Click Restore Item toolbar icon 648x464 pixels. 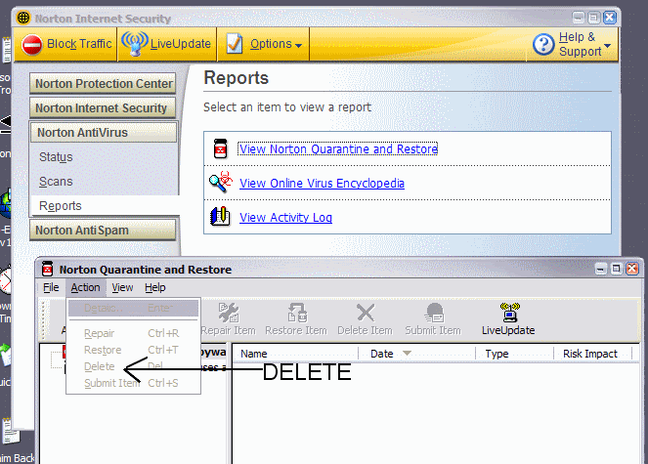pyautogui.click(x=297, y=313)
